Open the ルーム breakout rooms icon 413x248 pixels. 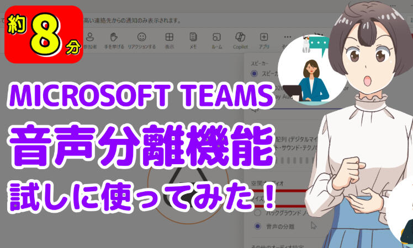point(216,37)
